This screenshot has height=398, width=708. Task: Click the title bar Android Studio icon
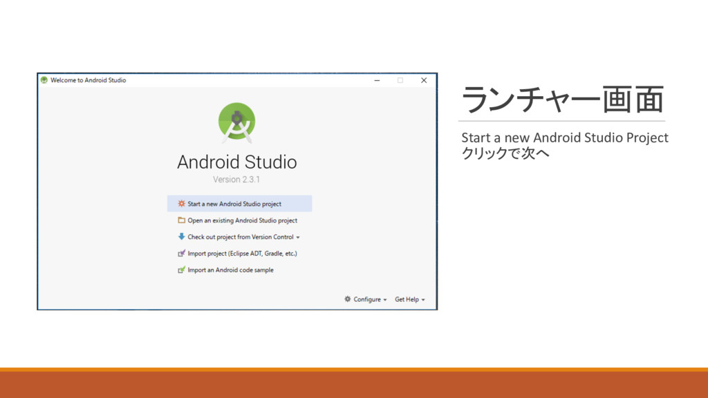44,80
